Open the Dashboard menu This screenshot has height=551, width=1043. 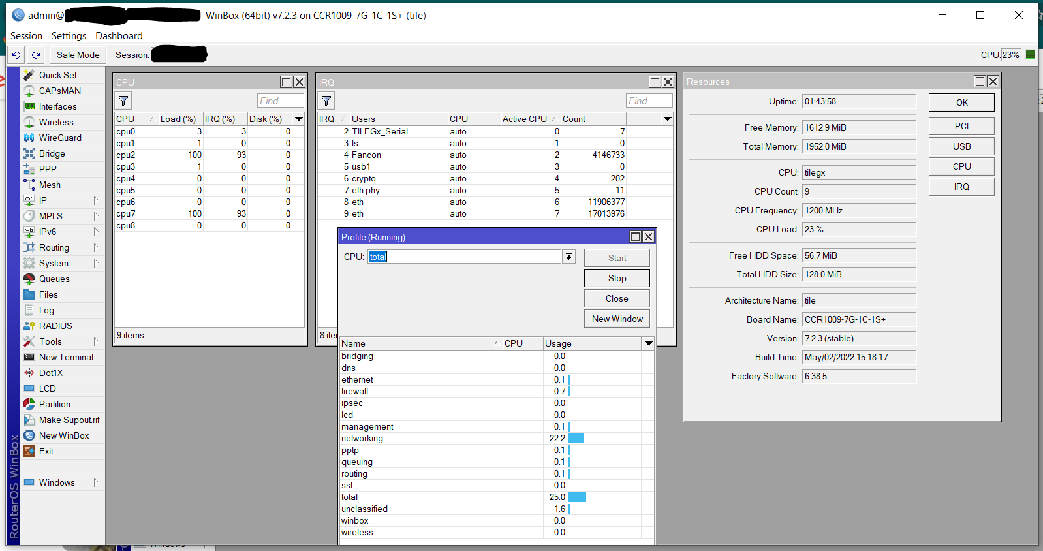(119, 36)
